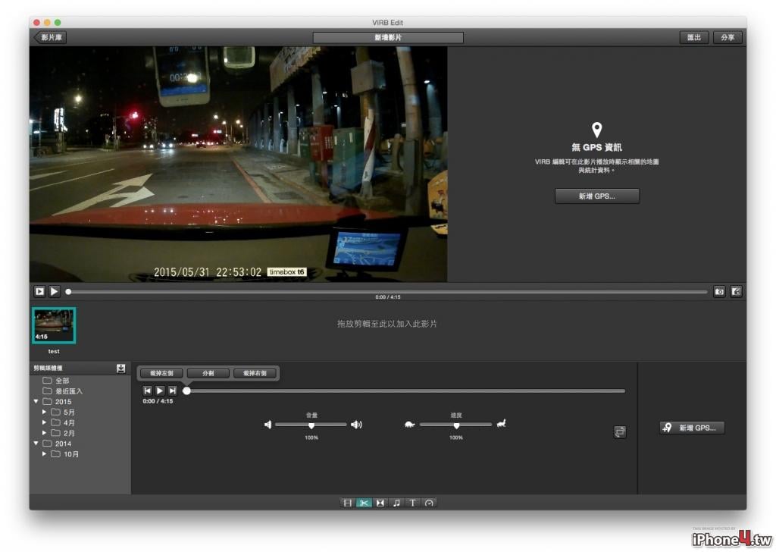Open the gauge overlay tool

pyautogui.click(x=429, y=503)
